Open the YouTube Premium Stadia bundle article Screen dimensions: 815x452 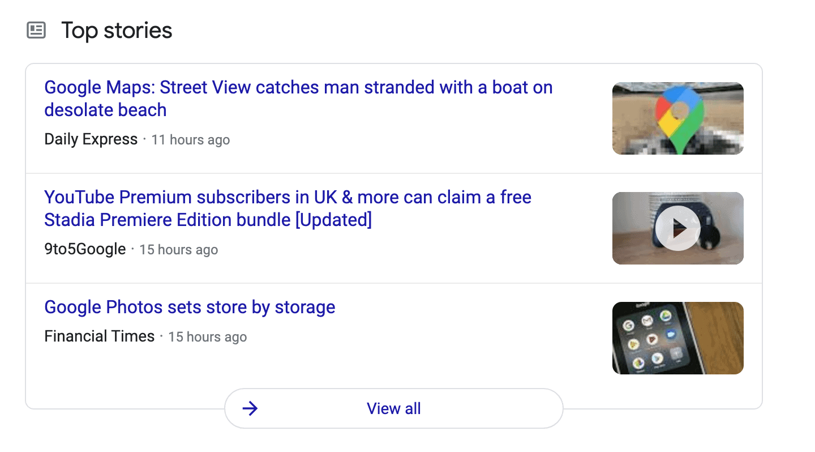point(288,208)
